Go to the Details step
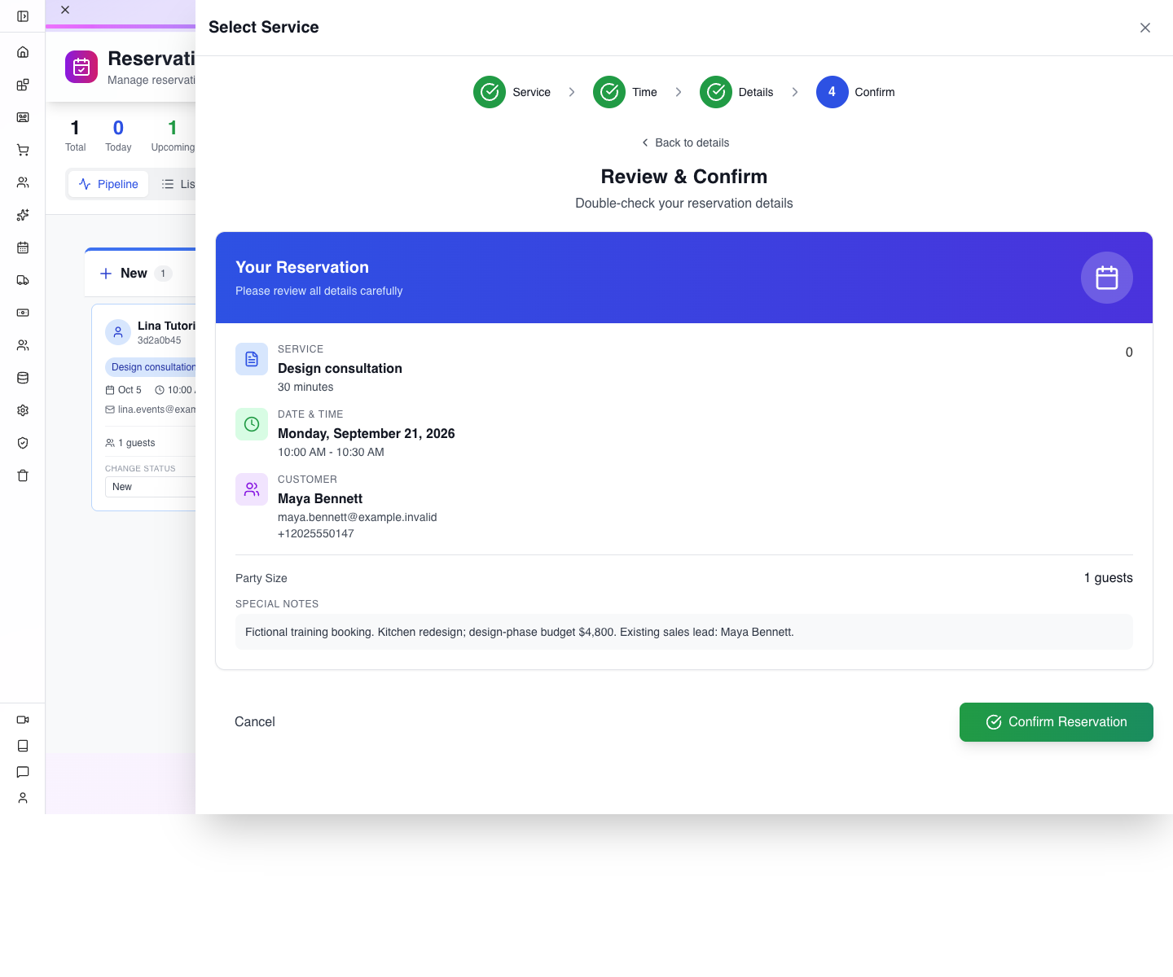 [x=736, y=92]
